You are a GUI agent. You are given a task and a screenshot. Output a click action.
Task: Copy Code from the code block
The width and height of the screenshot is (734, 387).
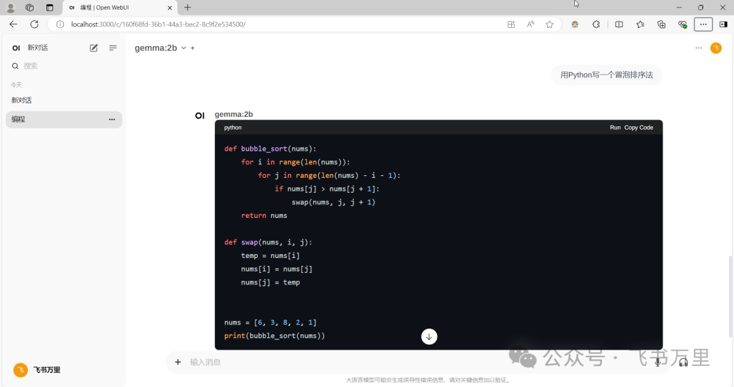[x=638, y=127]
